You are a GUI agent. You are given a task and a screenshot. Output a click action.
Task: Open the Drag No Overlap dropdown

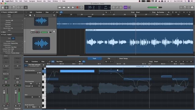[161, 12]
